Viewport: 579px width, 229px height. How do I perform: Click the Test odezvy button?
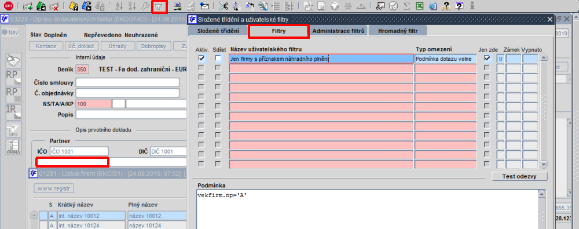click(519, 176)
